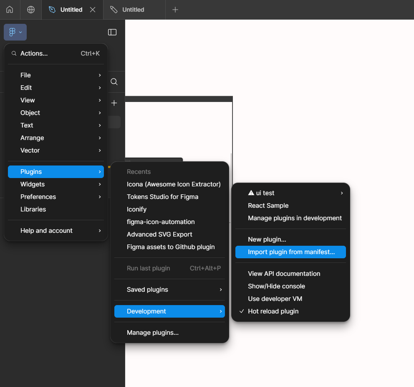Image resolution: width=414 pixels, height=387 pixels.
Task: Open Manage plugins… entry
Action: [x=169, y=333]
